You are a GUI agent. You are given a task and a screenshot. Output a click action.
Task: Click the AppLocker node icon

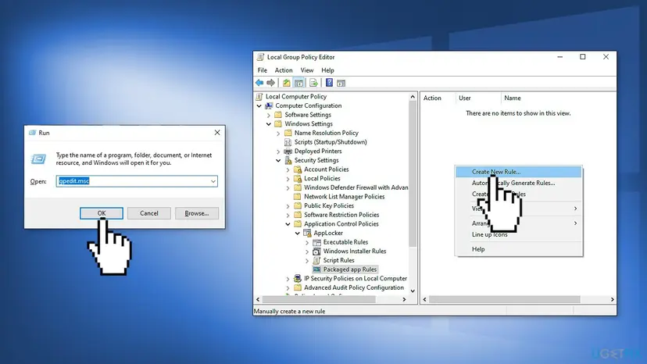[307, 233]
